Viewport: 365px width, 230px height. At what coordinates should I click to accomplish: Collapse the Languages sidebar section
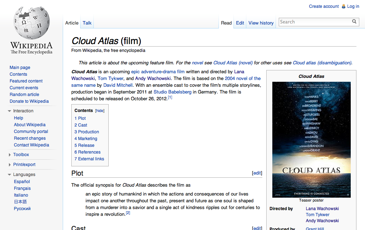(x=9, y=175)
